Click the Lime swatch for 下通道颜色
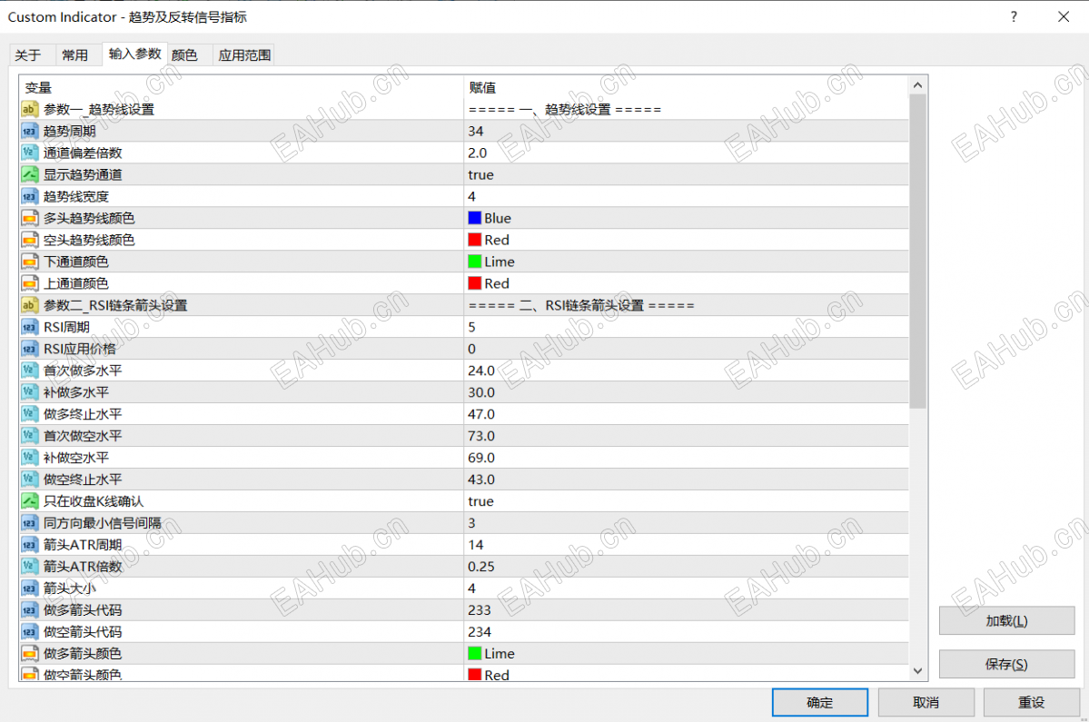Screen dimensions: 1089x722 point(475,262)
